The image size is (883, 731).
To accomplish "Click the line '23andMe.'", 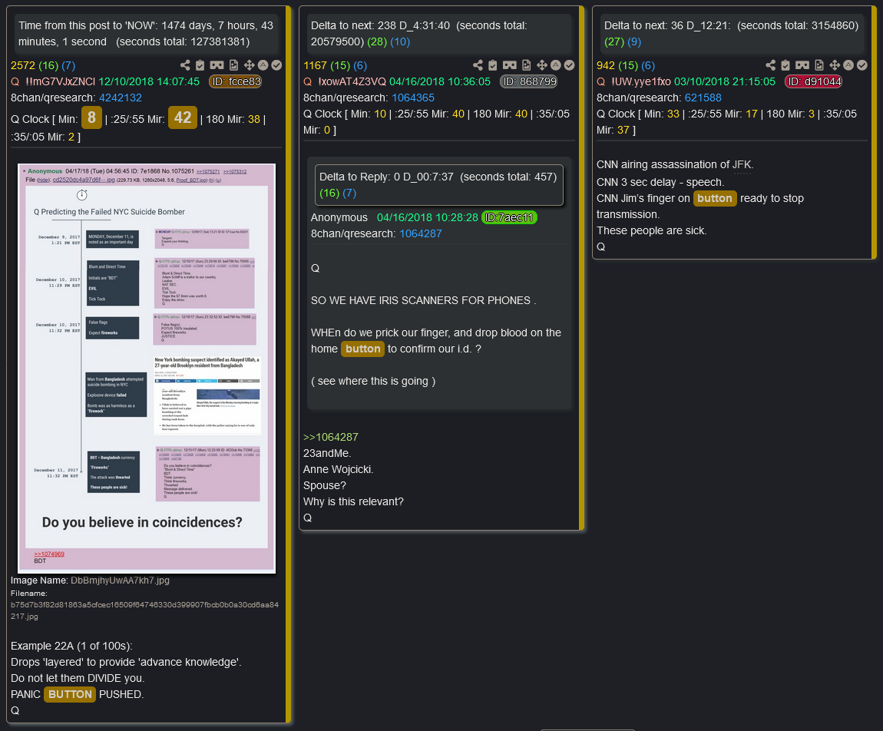I will 327,453.
